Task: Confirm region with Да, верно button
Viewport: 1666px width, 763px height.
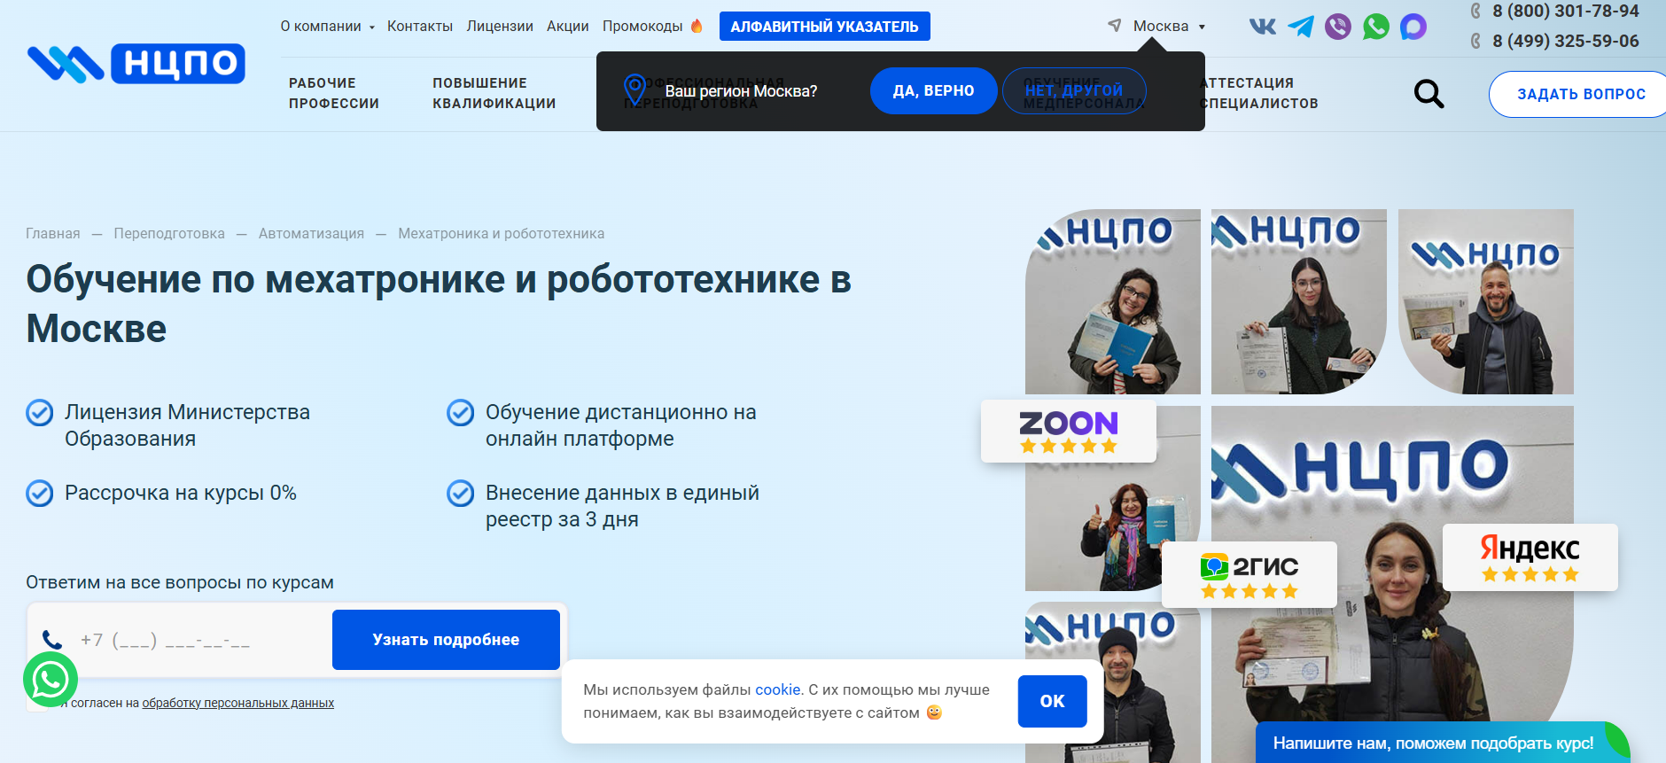Action: pos(933,91)
